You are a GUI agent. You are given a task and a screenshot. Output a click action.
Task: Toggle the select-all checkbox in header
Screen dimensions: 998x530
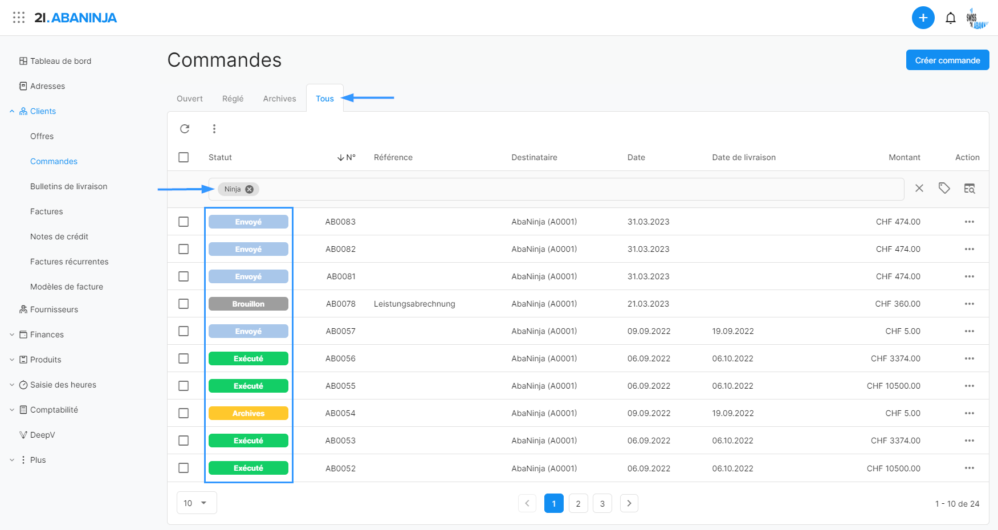point(184,157)
